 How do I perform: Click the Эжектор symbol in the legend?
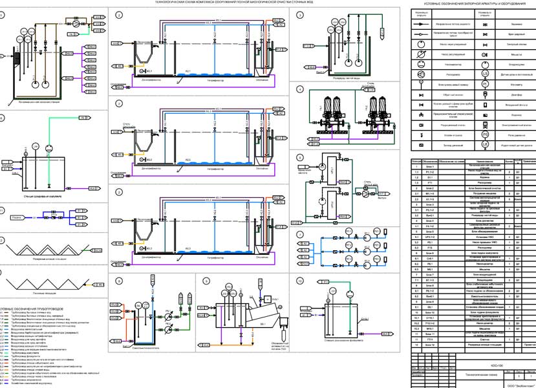pyautogui.click(x=484, y=114)
